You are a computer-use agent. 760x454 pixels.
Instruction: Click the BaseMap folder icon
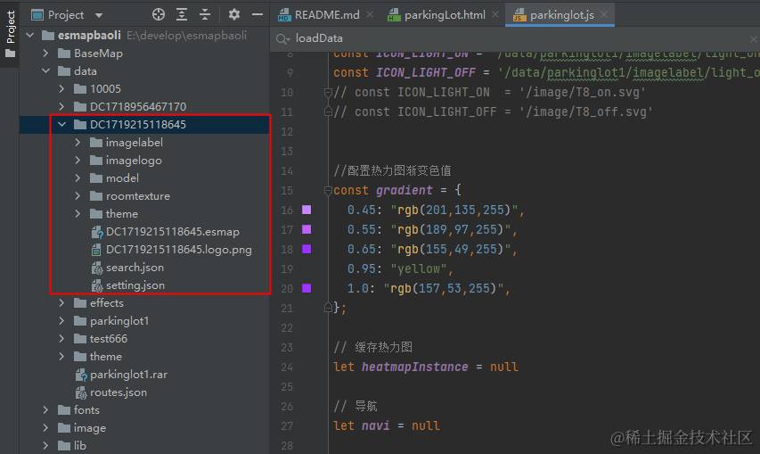(64, 54)
